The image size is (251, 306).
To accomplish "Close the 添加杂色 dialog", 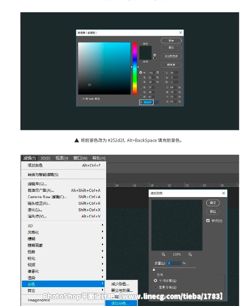I will pos(223,193).
